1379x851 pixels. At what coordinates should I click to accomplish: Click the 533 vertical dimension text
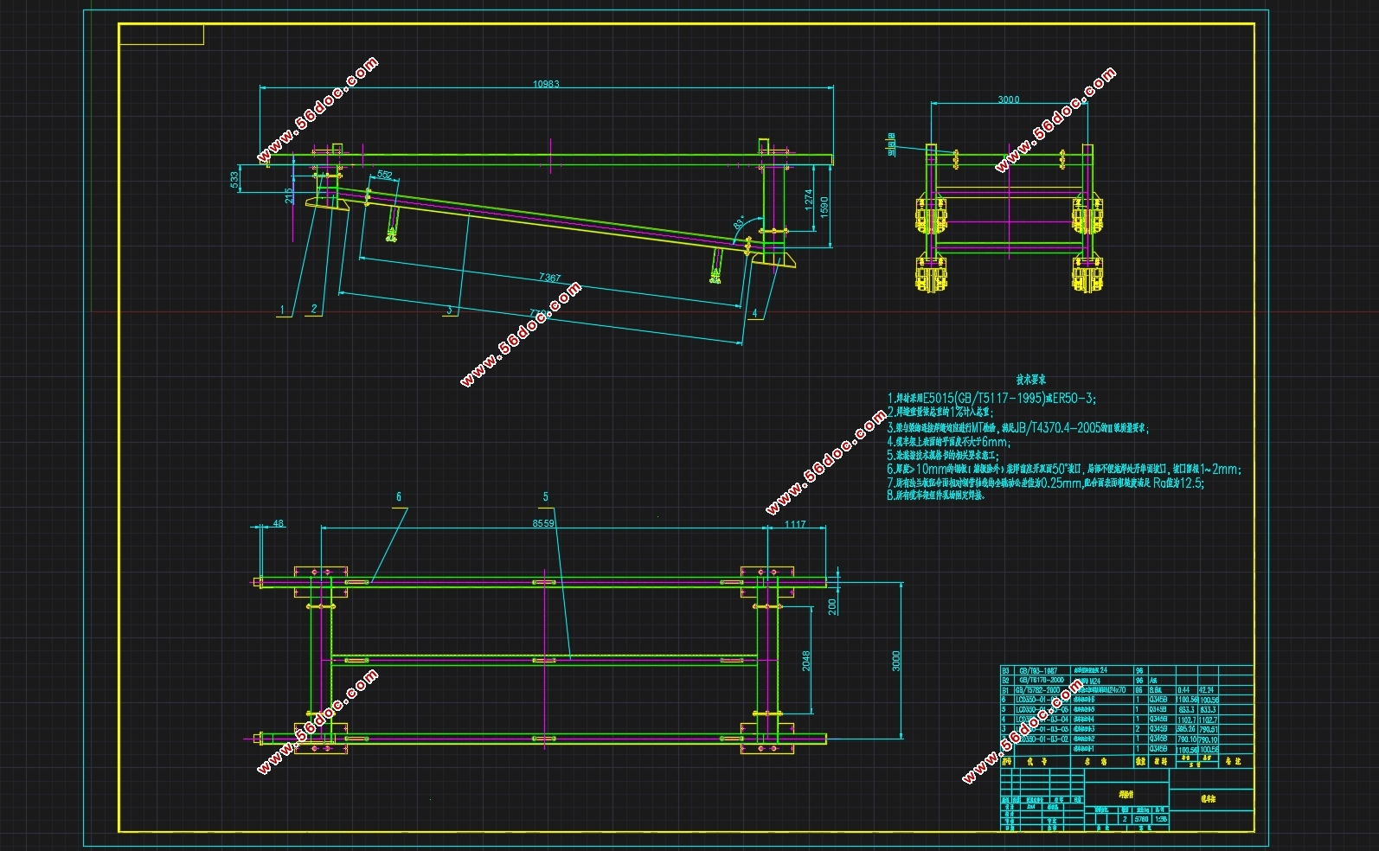234,182
